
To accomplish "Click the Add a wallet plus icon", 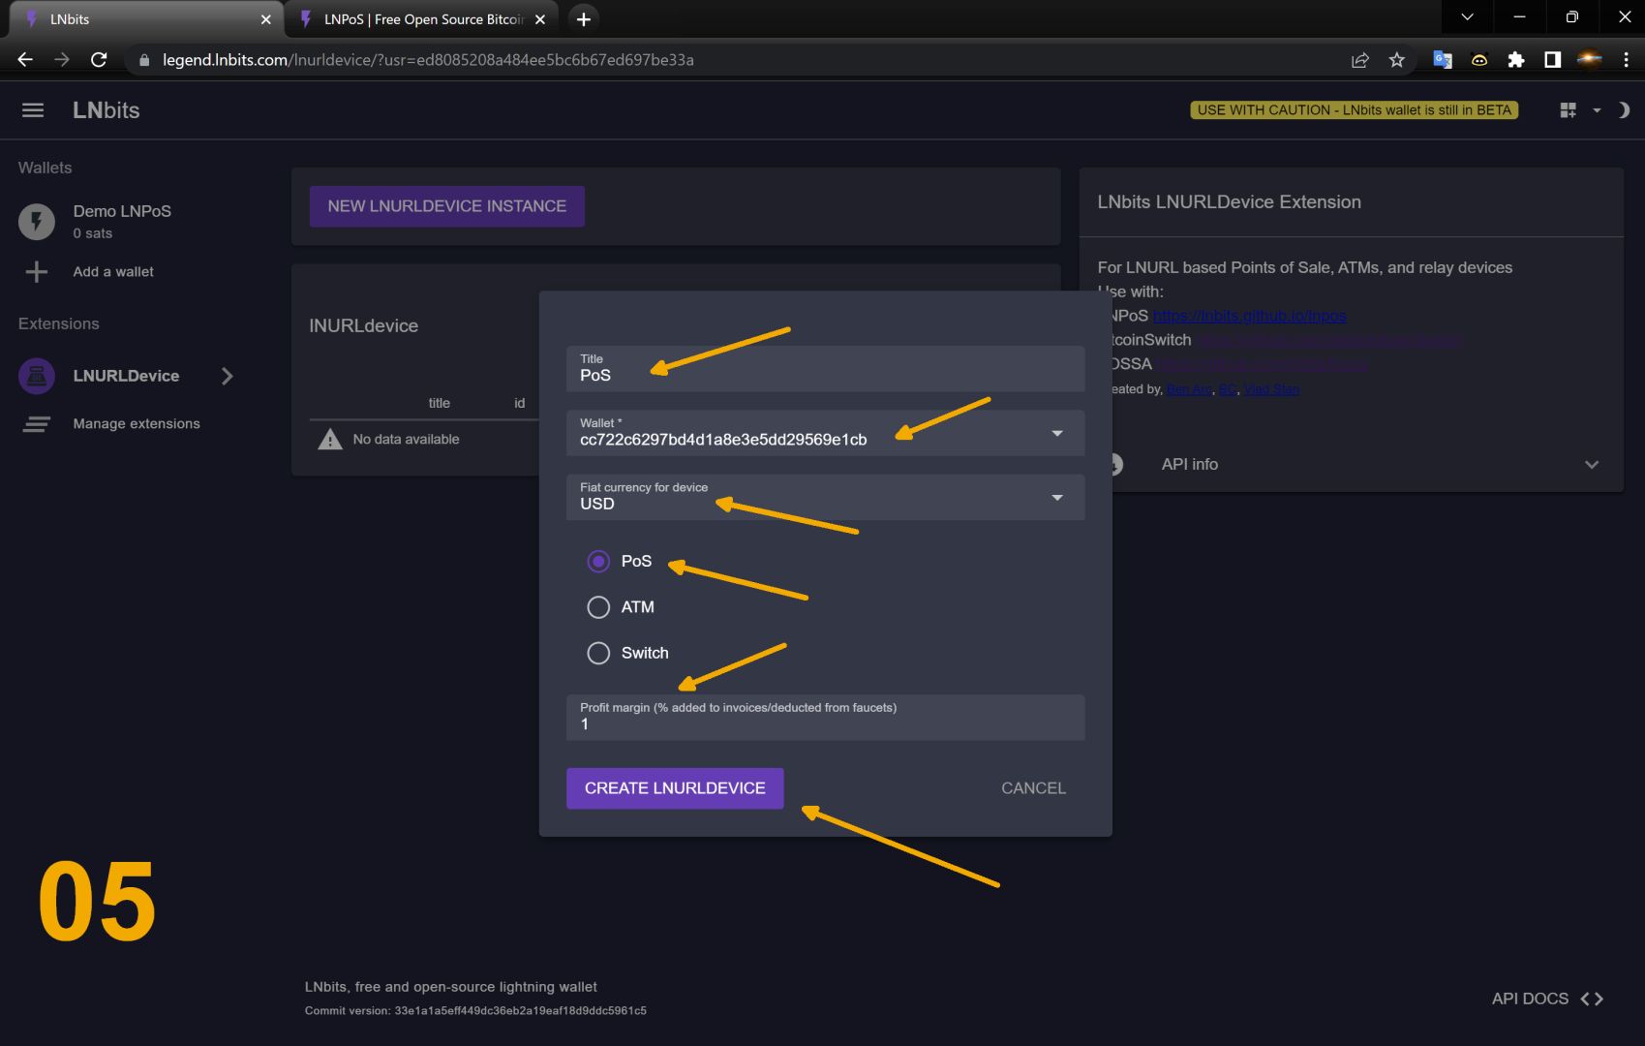I will coord(37,272).
